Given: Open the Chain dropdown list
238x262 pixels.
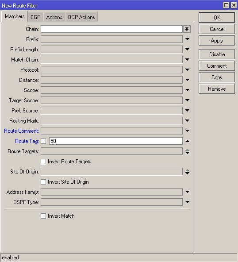Looking at the screenshot, I should point(187,29).
